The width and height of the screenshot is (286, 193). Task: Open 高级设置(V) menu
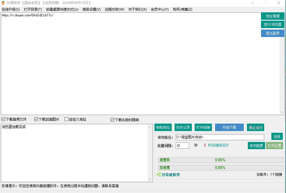pos(92,9)
